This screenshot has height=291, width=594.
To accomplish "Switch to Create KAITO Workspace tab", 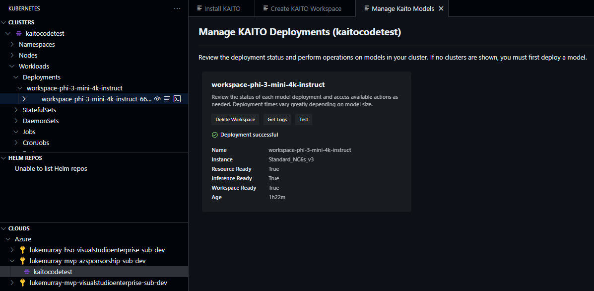I will pos(305,8).
